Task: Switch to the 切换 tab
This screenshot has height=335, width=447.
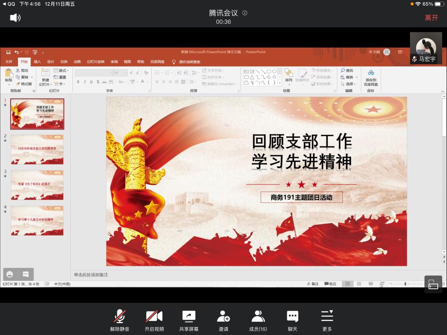Action: click(x=64, y=62)
